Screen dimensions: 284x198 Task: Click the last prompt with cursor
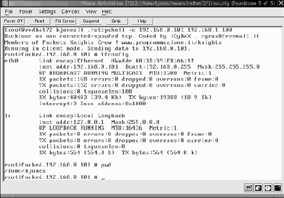(54, 177)
